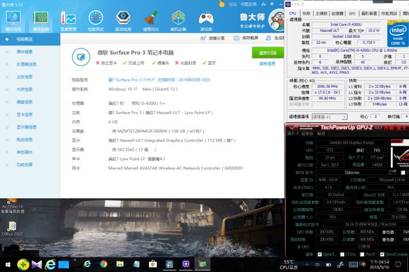This screenshot has width=409, height=272.
Task: Open File Explorer from the taskbar
Action: click(x=120, y=265)
